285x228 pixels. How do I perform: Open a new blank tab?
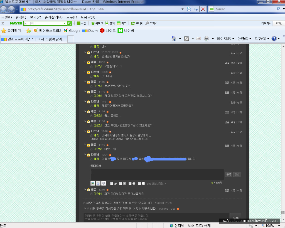pyautogui.click(x=71, y=39)
